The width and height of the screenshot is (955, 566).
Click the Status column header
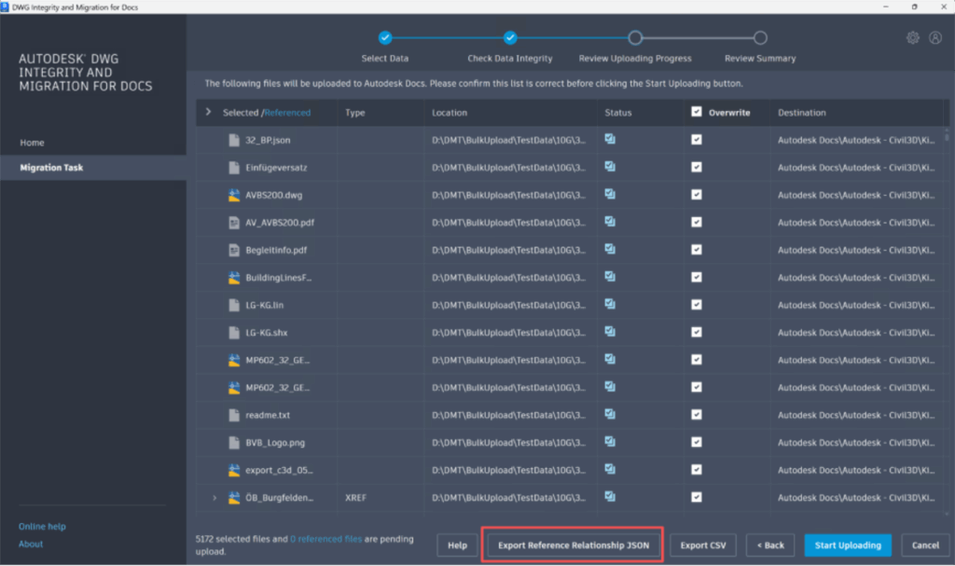[x=618, y=113]
